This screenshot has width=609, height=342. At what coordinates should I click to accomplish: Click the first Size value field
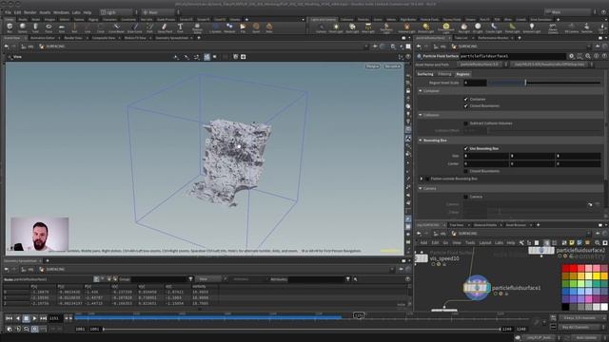click(x=486, y=156)
